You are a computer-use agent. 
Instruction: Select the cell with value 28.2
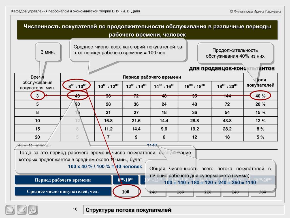pos(227,129)
